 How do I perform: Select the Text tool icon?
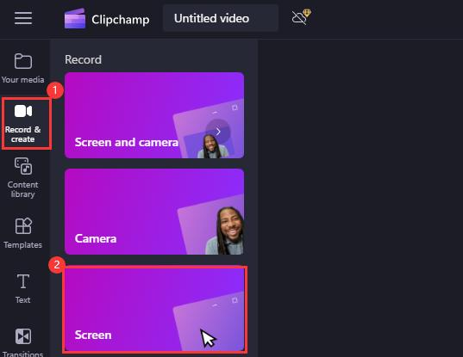click(23, 281)
